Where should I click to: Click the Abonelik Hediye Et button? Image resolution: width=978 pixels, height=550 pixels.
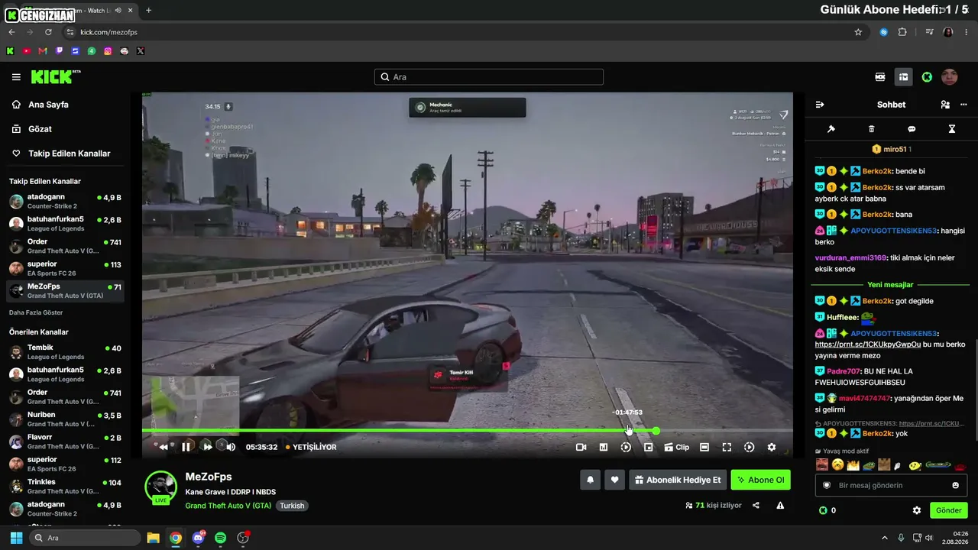(678, 480)
